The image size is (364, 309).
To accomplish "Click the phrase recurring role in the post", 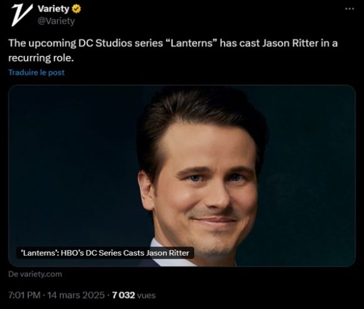I will click(x=41, y=58).
